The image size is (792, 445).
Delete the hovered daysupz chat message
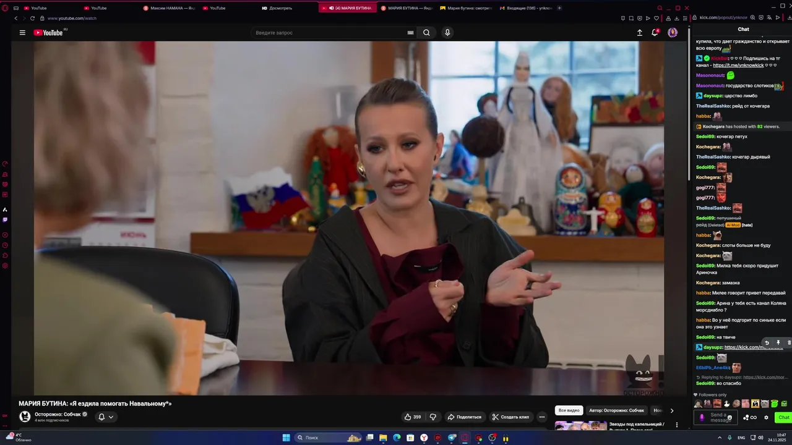tap(788, 342)
